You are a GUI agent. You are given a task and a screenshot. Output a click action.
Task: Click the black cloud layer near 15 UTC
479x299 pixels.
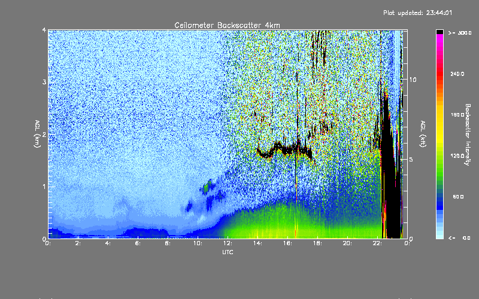[x=284, y=149]
